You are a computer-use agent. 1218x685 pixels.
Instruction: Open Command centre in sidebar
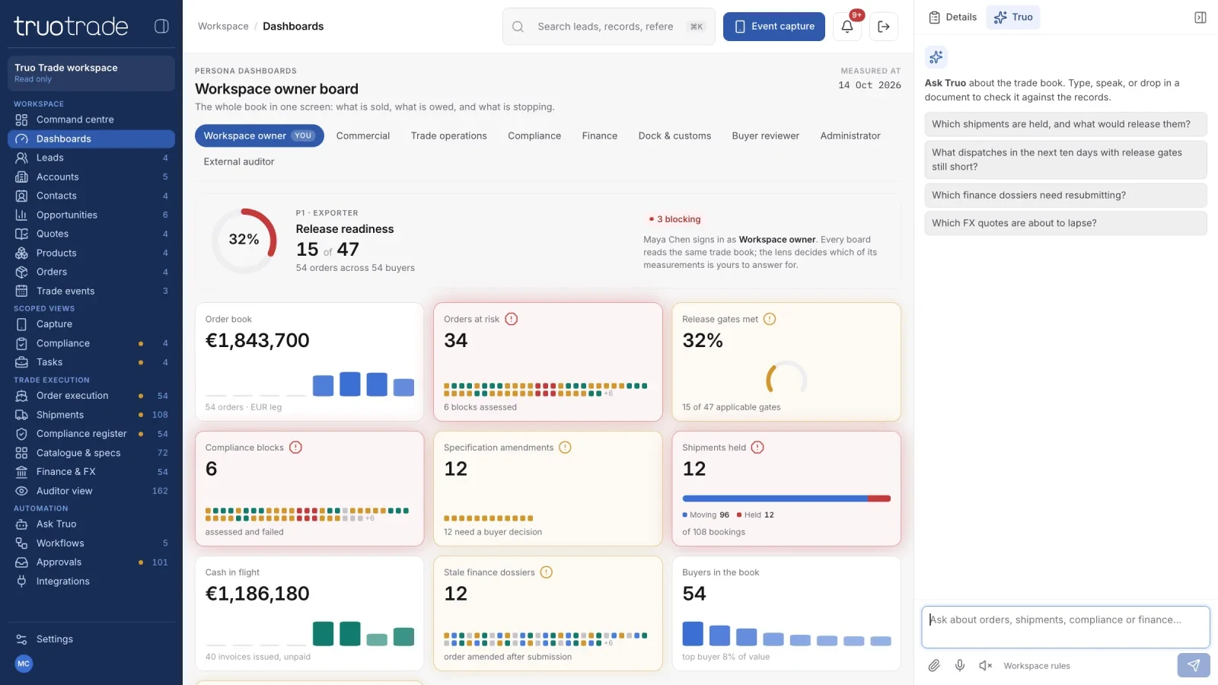pos(91,119)
